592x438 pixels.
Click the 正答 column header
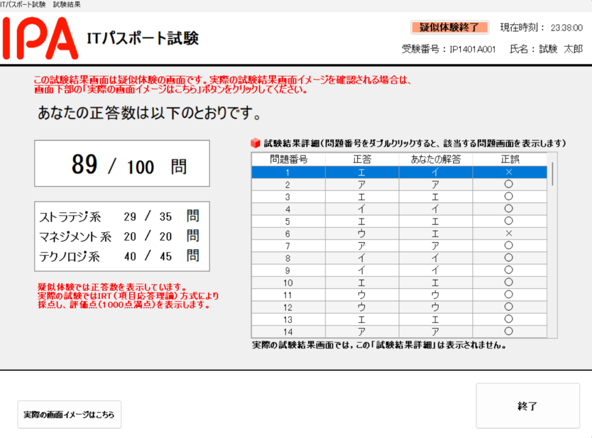[362, 159]
